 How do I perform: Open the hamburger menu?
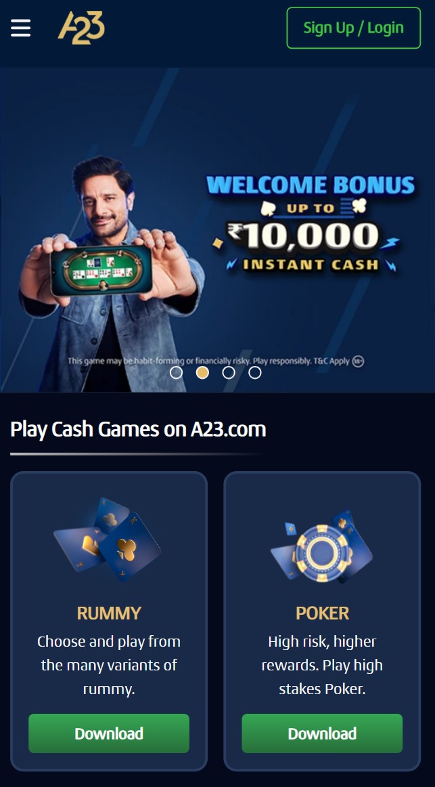20,28
